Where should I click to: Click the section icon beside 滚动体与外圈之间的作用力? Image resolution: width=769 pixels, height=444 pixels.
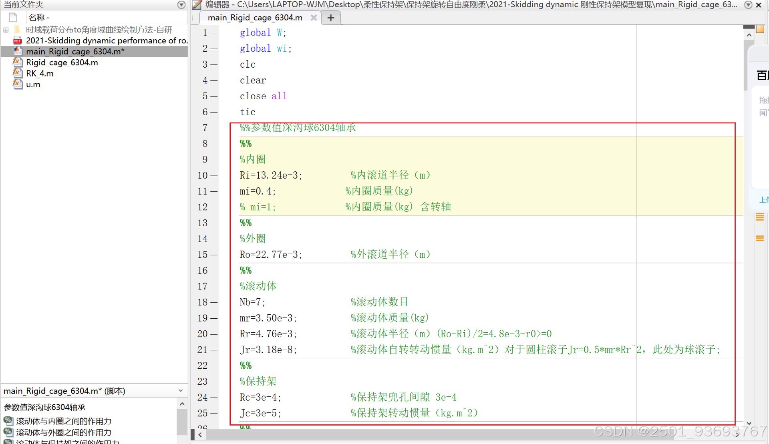[x=8, y=432]
